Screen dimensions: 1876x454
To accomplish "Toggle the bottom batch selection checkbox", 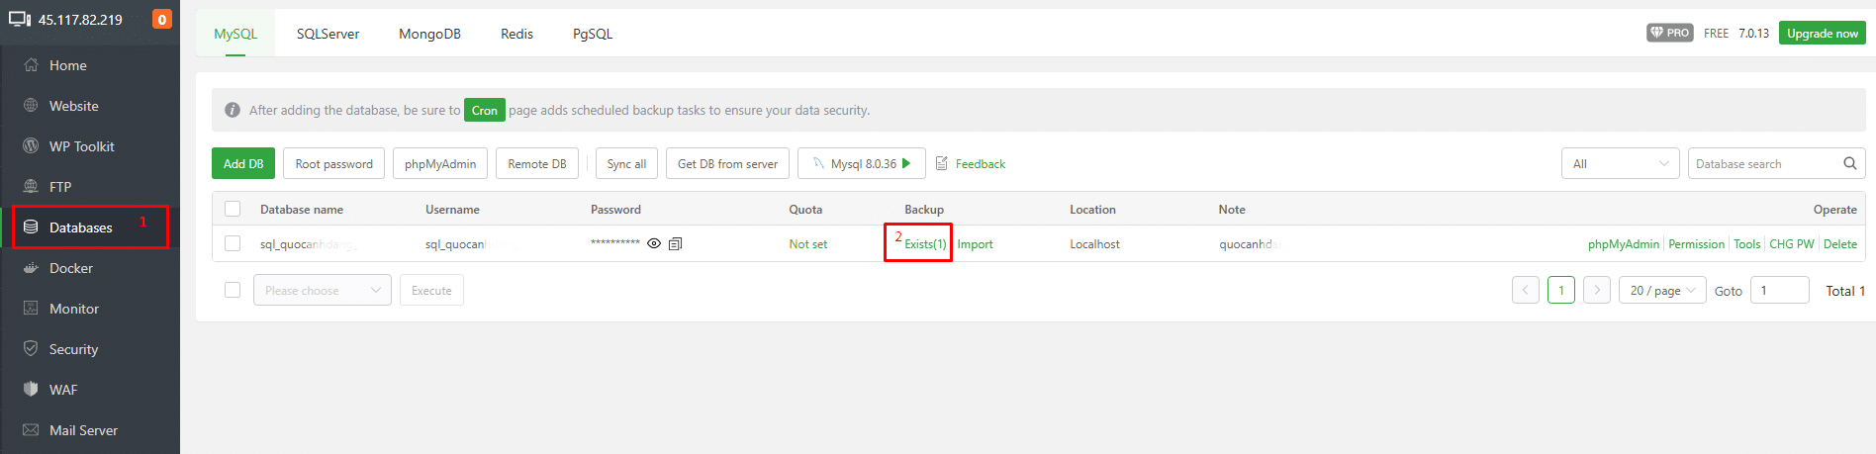I will [233, 290].
